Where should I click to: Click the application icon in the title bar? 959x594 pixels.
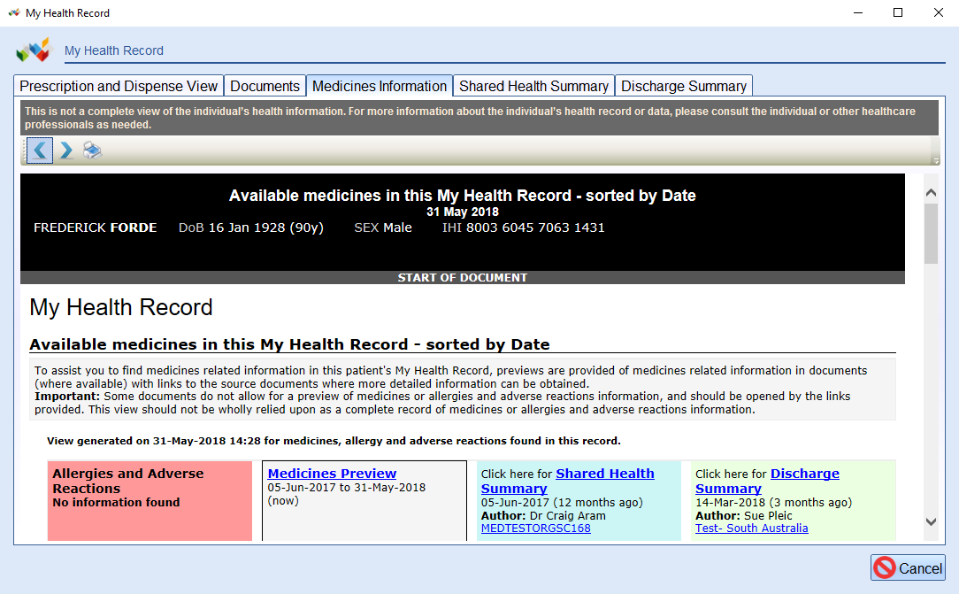12,12
